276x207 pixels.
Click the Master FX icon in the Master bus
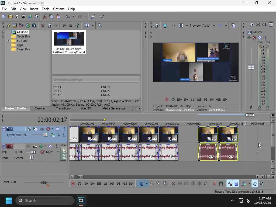click(249, 38)
